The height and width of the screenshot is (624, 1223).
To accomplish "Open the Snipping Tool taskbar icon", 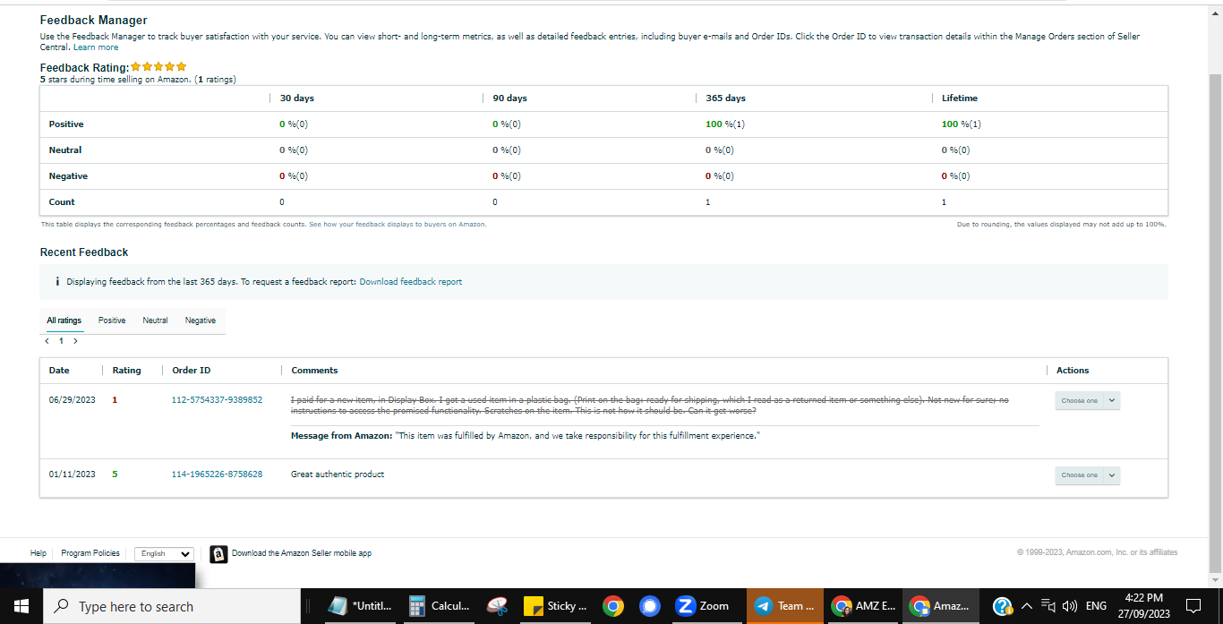I will [498, 606].
